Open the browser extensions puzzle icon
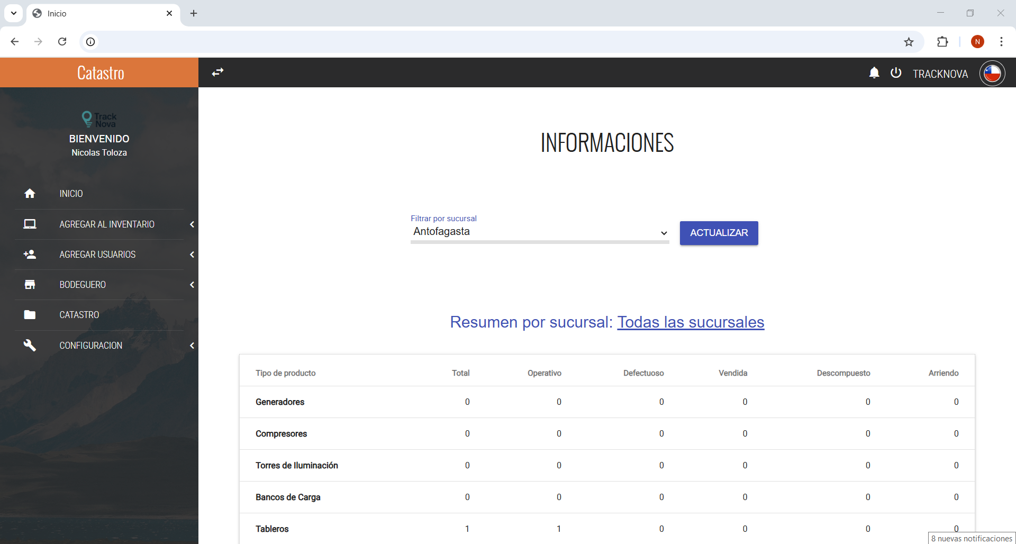 (x=942, y=42)
